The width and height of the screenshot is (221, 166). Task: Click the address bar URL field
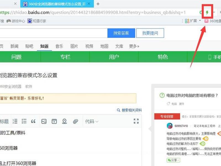pyautogui.click(x=93, y=12)
